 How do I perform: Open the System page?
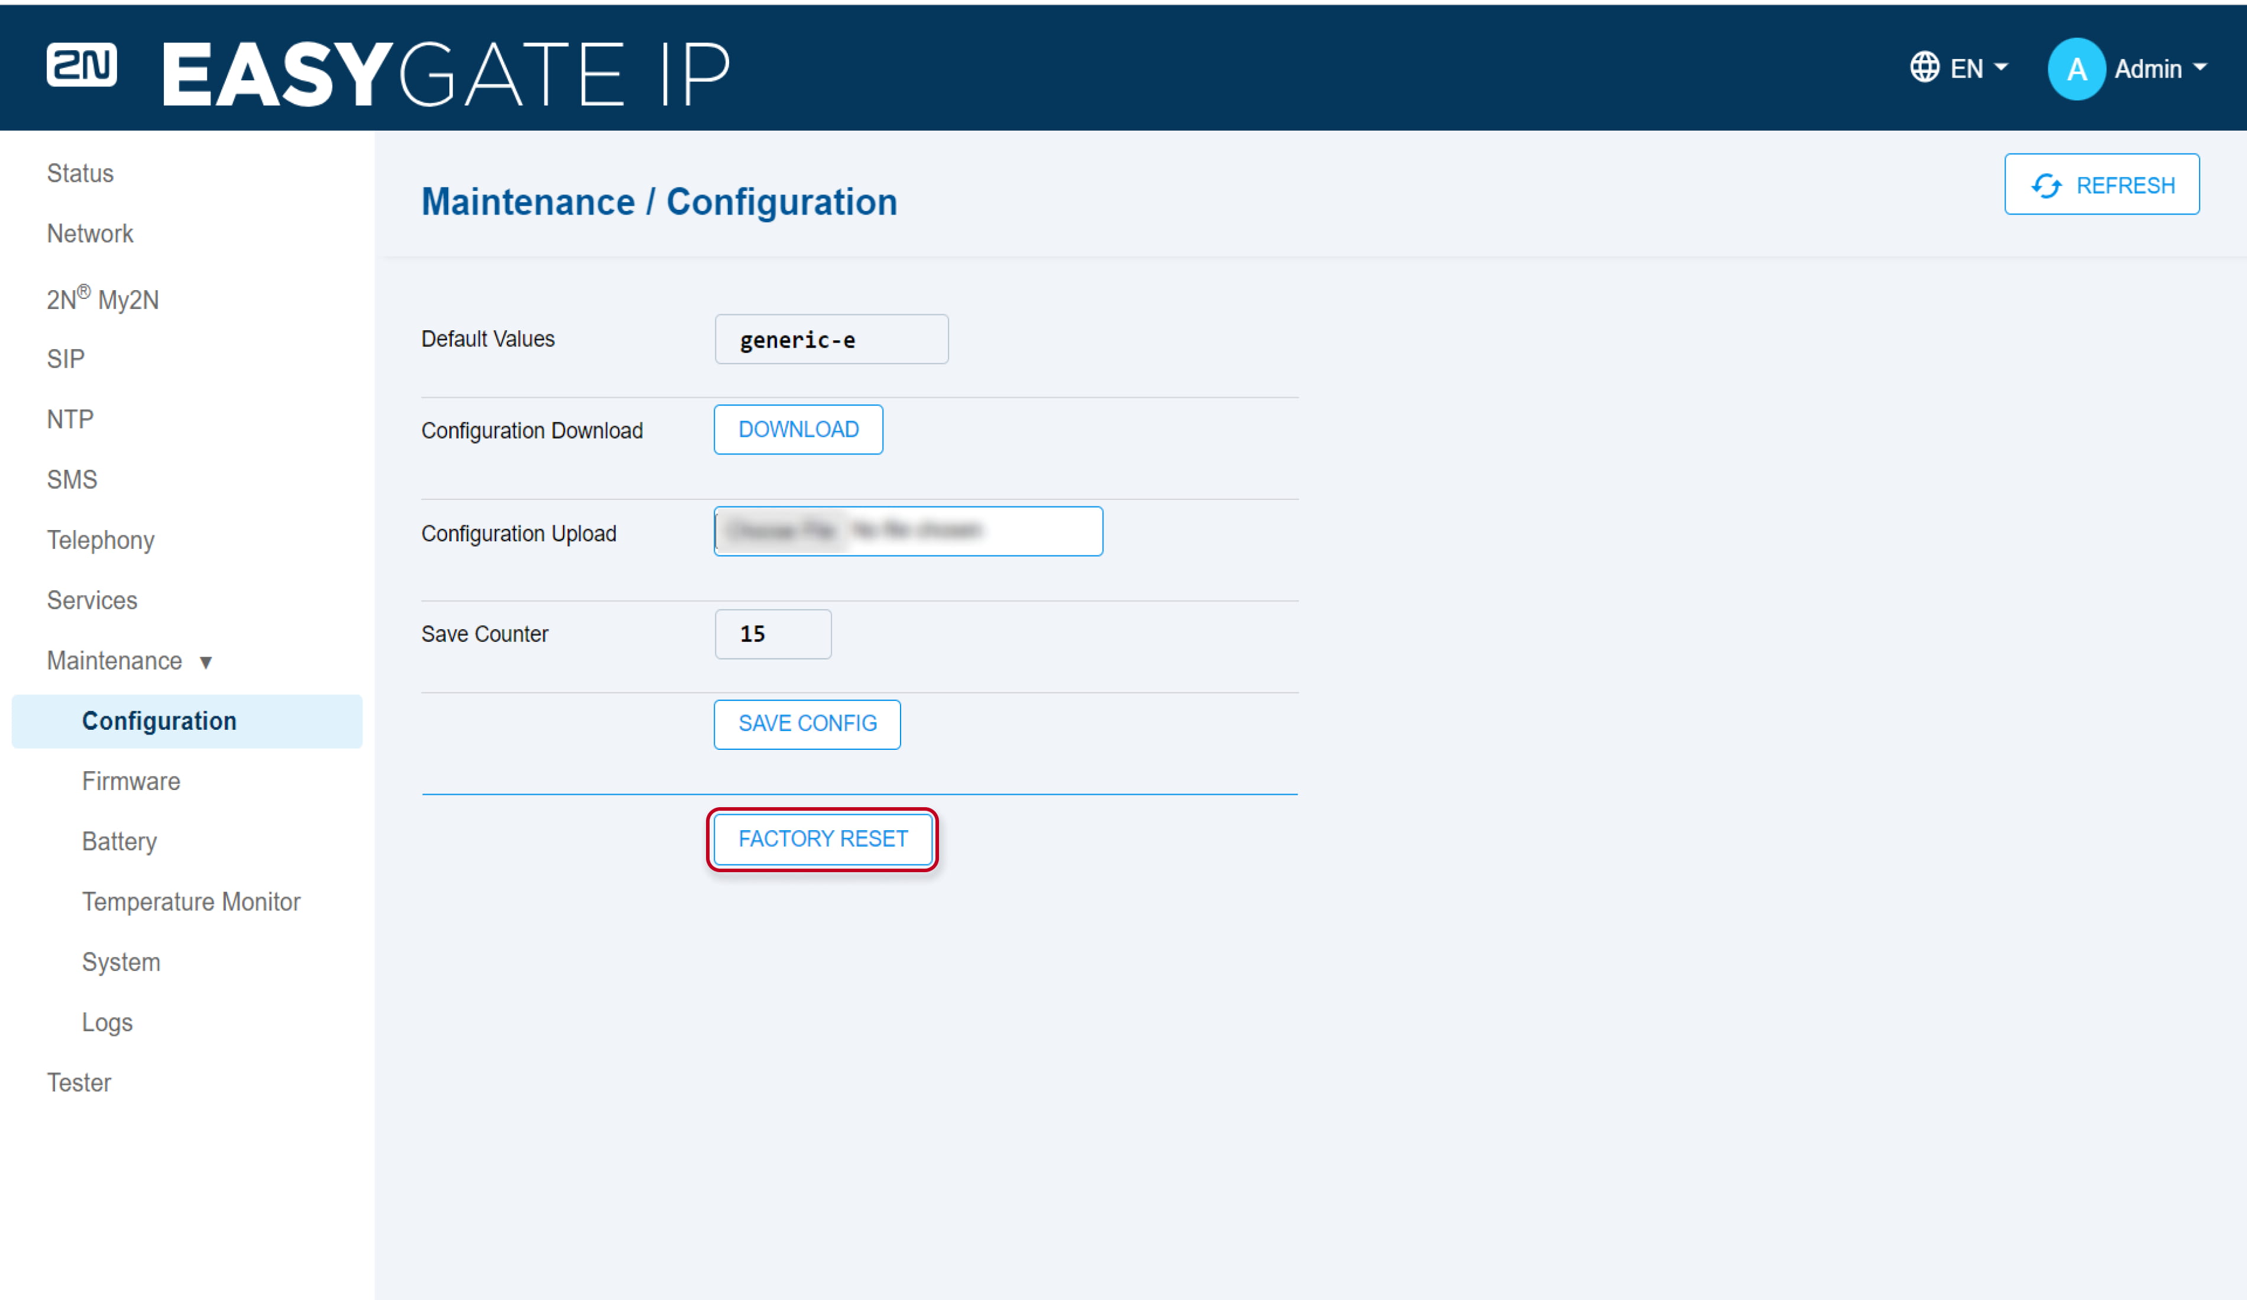(x=121, y=963)
